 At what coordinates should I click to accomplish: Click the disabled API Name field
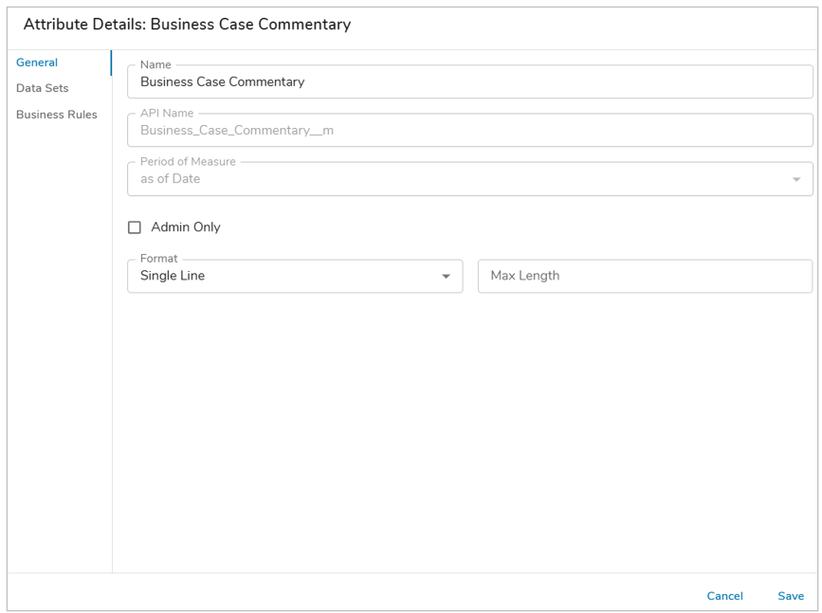pyautogui.click(x=469, y=131)
